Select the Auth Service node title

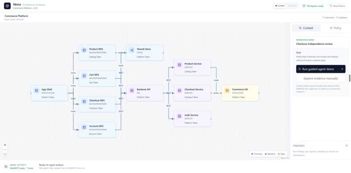click(x=191, y=115)
